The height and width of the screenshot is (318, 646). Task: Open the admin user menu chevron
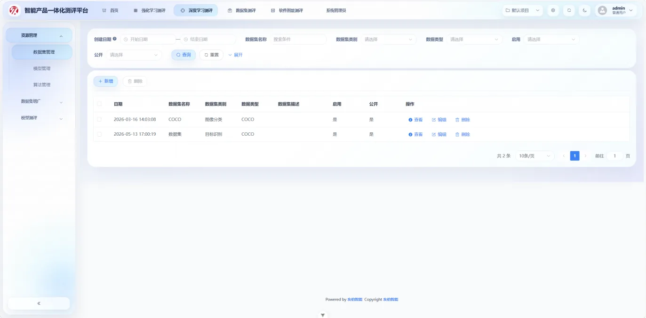click(631, 10)
